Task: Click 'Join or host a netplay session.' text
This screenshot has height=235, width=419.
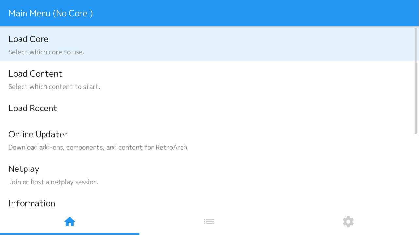Action: coord(53,182)
